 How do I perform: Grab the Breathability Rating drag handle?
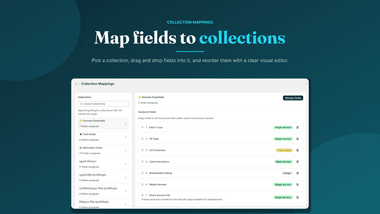pyautogui.click(x=142, y=173)
